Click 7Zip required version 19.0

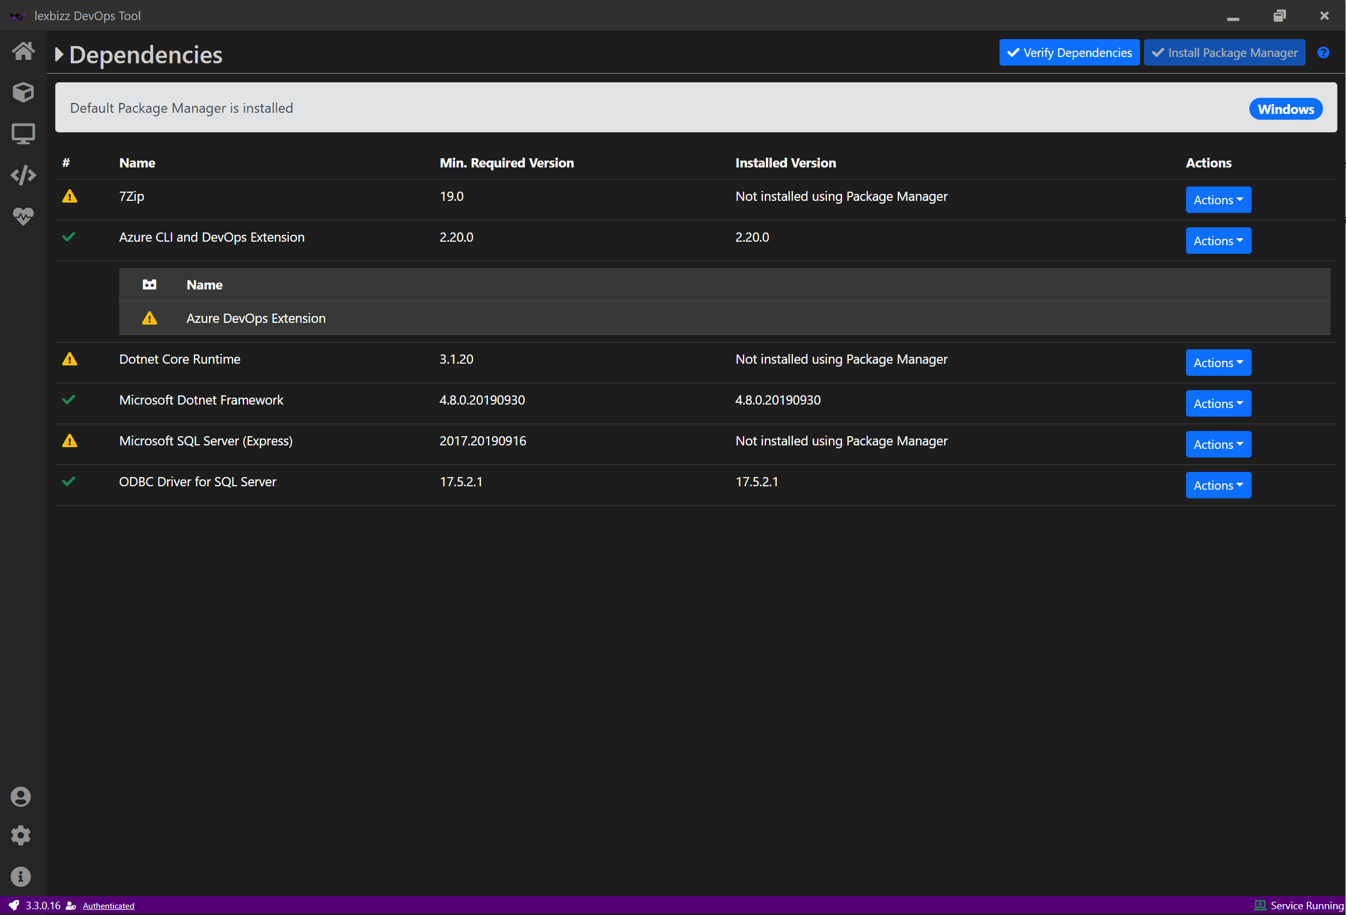(452, 196)
